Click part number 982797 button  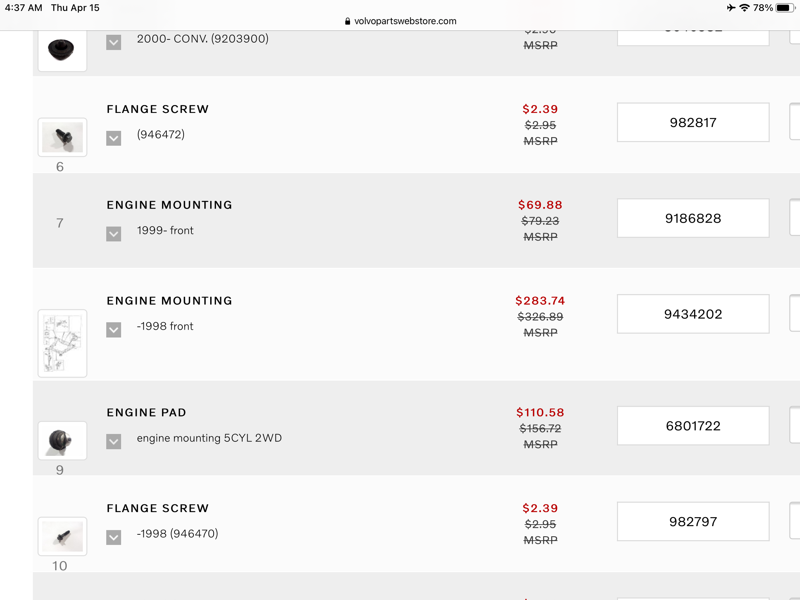click(x=693, y=521)
